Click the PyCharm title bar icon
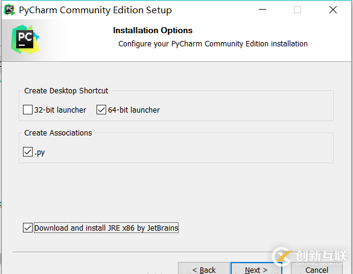 [x=10, y=10]
